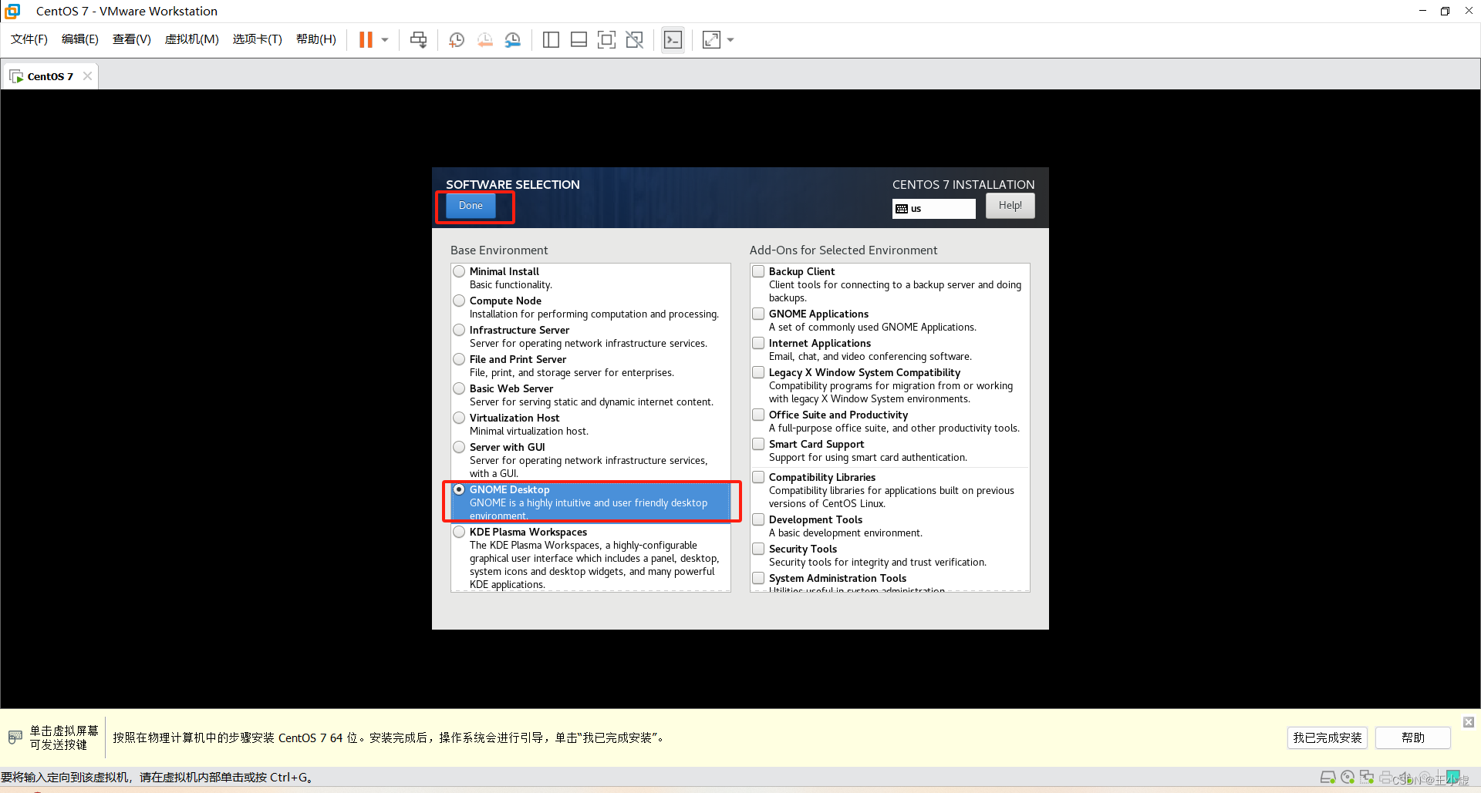Click the printer status icon
Viewport: 1481px width, 793px height.
tap(1386, 778)
